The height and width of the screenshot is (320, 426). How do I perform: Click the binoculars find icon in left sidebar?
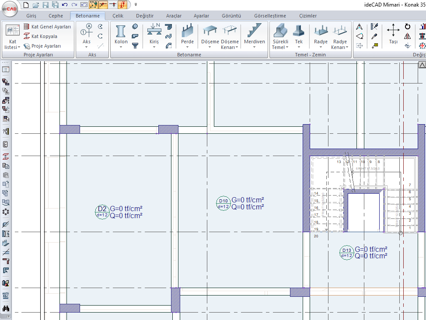tap(6, 309)
